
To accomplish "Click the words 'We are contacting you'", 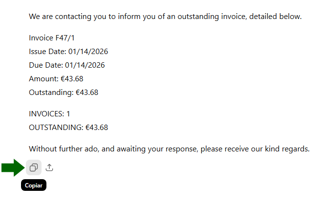I will (x=67, y=17).
